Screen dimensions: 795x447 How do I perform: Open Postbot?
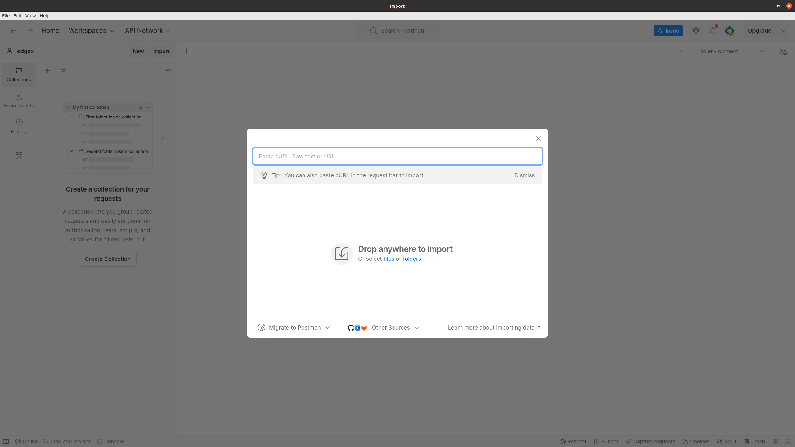coord(573,441)
